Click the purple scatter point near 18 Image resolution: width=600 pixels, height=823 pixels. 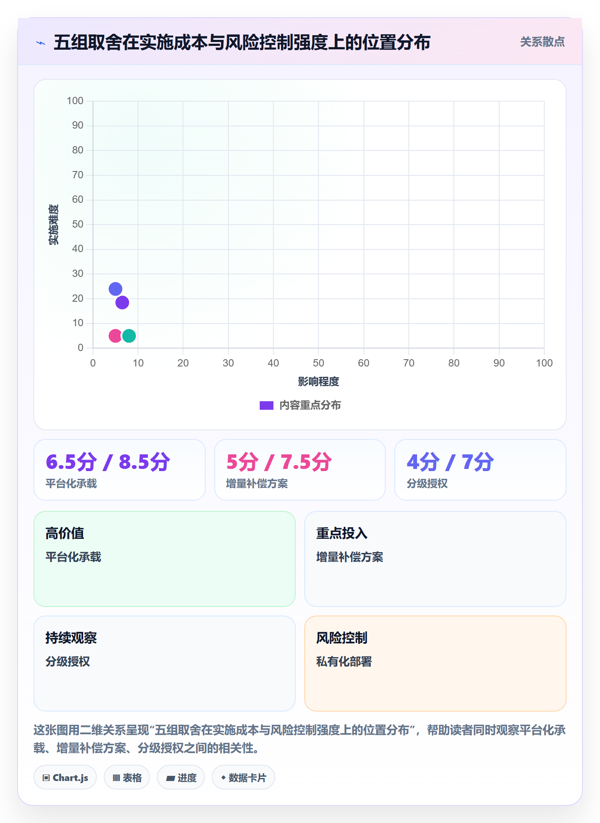tap(122, 303)
